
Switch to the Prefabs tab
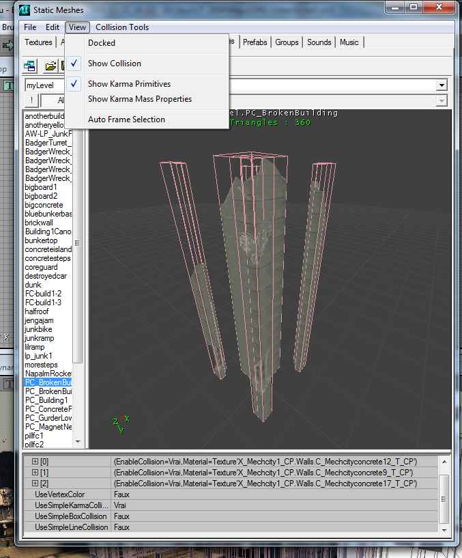[x=255, y=42]
